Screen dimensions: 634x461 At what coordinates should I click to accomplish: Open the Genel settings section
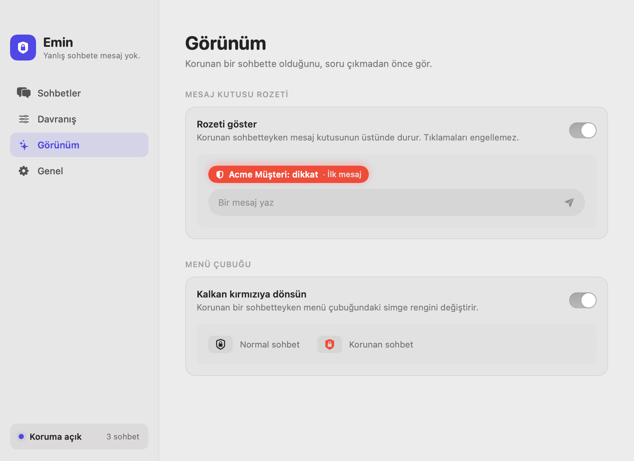79,171
